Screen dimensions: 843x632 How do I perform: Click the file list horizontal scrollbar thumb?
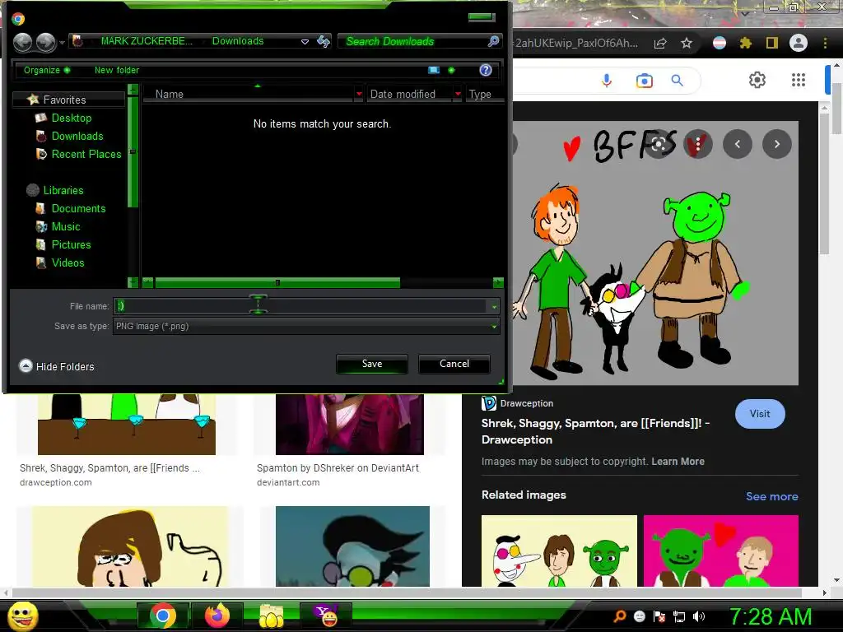277,283
